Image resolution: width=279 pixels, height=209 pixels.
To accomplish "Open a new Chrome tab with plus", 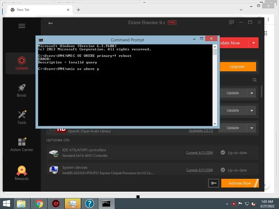I will point(78,10).
